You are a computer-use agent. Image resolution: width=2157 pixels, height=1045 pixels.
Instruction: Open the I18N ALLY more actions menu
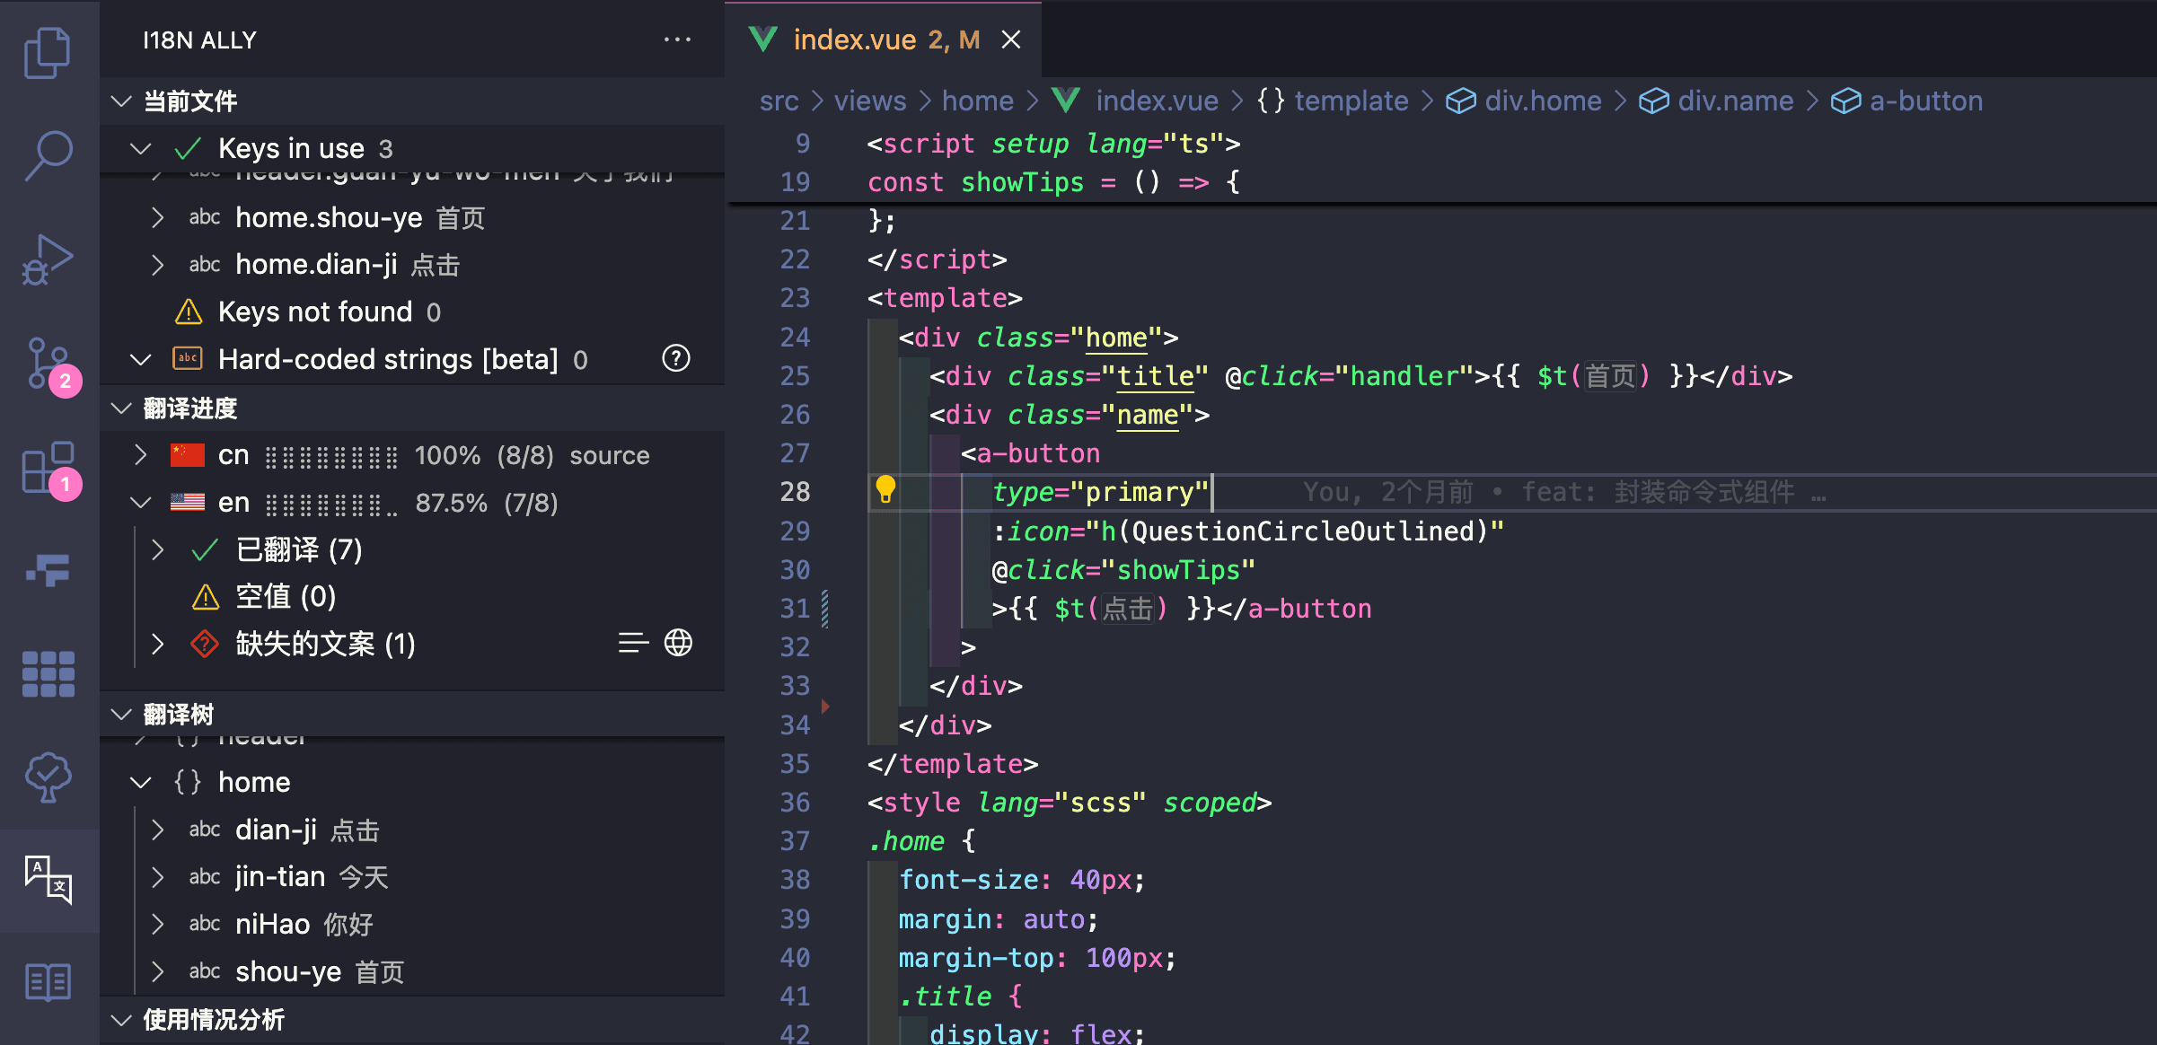coord(677,40)
